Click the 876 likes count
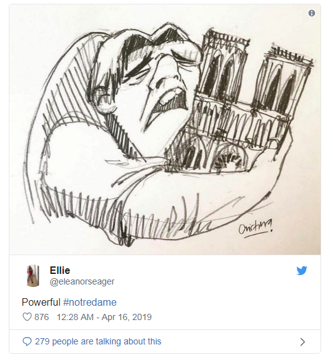This screenshot has height=360, width=333. coord(42,317)
